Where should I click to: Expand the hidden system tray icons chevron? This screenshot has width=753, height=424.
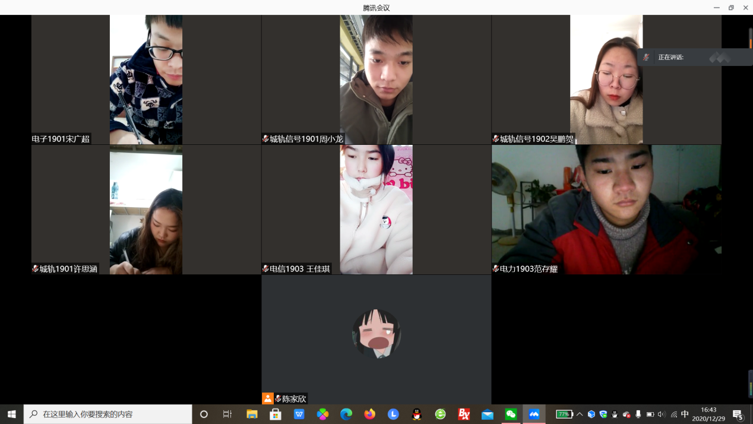coord(580,414)
